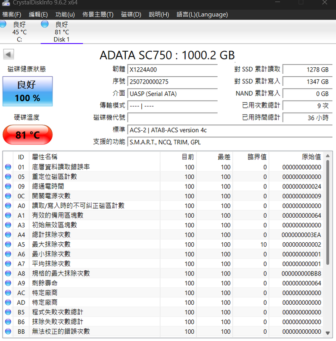
Task: Click status icon of row BB 無法校正的錯誤次數
Action: [x=8, y=332]
